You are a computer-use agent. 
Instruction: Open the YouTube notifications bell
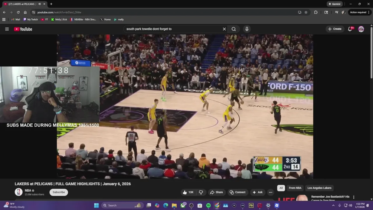tap(350, 29)
